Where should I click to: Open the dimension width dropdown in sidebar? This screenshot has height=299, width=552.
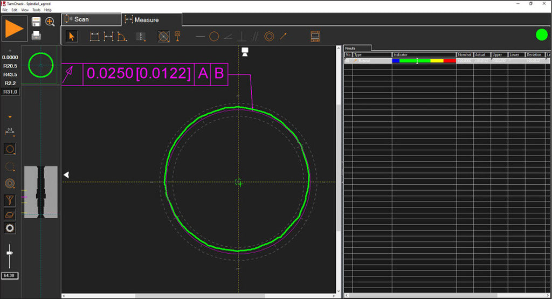[10, 131]
